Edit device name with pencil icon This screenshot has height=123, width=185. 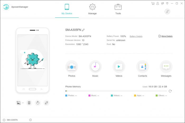pyautogui.click(x=83, y=30)
